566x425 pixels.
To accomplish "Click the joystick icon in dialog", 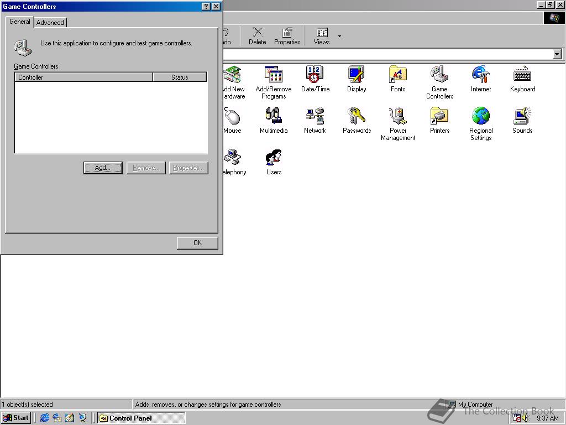I will (x=23, y=48).
